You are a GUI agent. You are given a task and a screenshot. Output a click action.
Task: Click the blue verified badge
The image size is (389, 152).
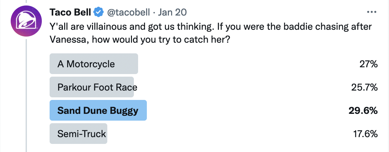(x=98, y=12)
